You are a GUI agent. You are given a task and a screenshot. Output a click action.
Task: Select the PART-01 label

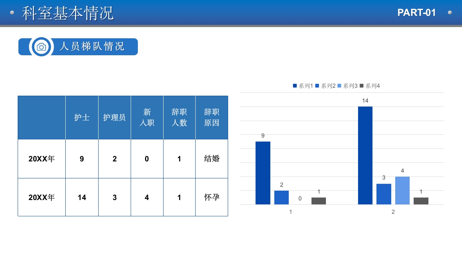point(417,12)
